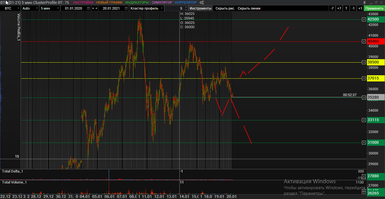Increase the value 5 with stepper arrow
This screenshot has width=385, height=199.
click(x=186, y=7)
